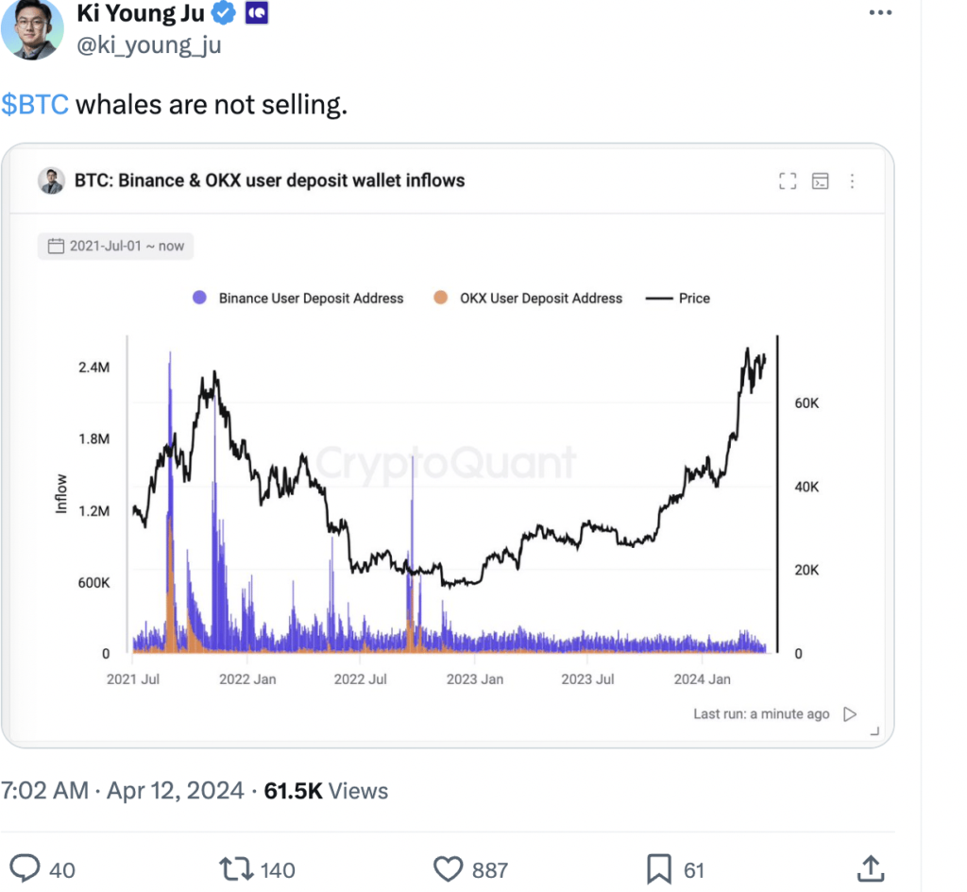This screenshot has width=967, height=892.
Task: Expand chart to fullscreen
Action: pyautogui.click(x=788, y=180)
